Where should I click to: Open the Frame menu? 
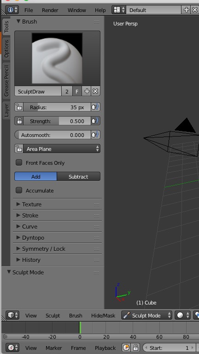pos(78,348)
